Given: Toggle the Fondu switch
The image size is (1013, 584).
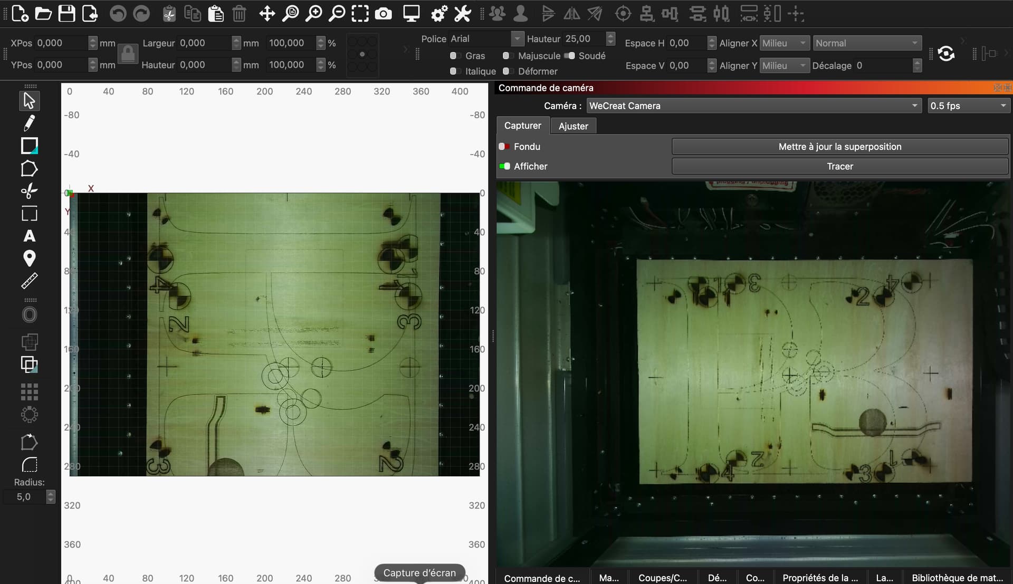Looking at the screenshot, I should (x=504, y=147).
